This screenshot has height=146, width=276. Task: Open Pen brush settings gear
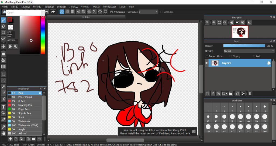40,93
